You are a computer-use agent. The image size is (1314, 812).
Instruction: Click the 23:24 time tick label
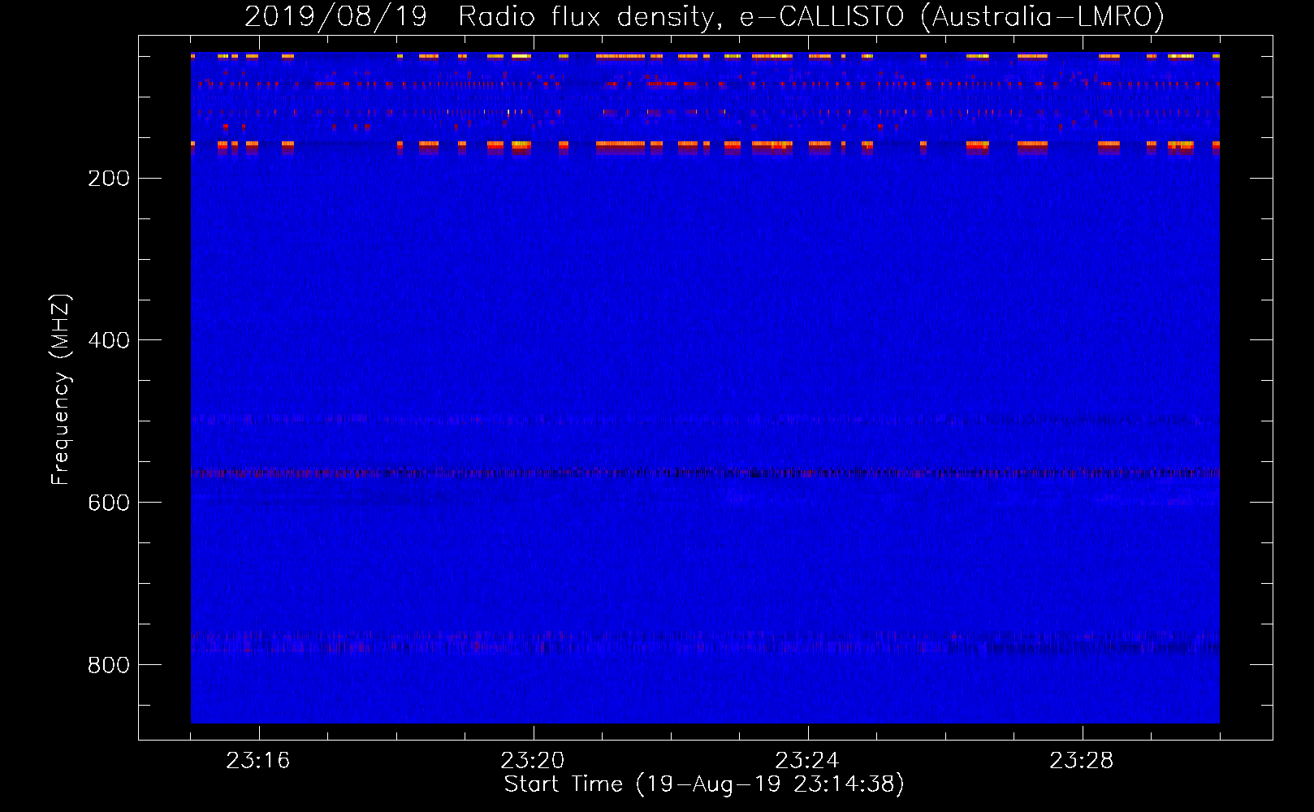pyautogui.click(x=806, y=761)
